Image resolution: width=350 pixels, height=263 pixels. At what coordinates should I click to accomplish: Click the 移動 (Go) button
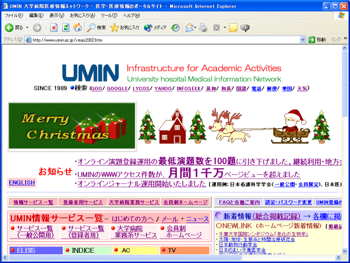point(318,39)
